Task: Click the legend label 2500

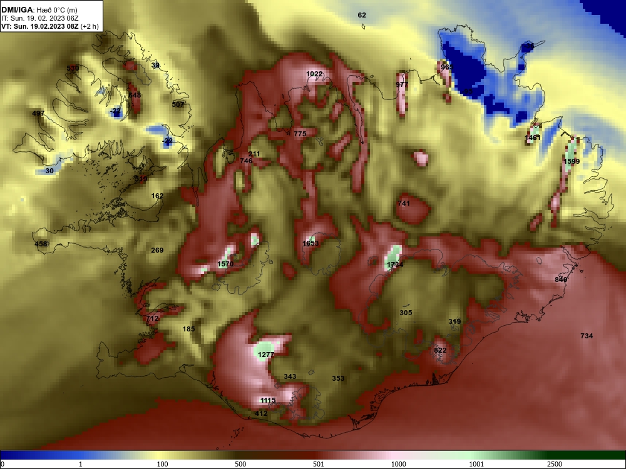Action: tap(555, 464)
